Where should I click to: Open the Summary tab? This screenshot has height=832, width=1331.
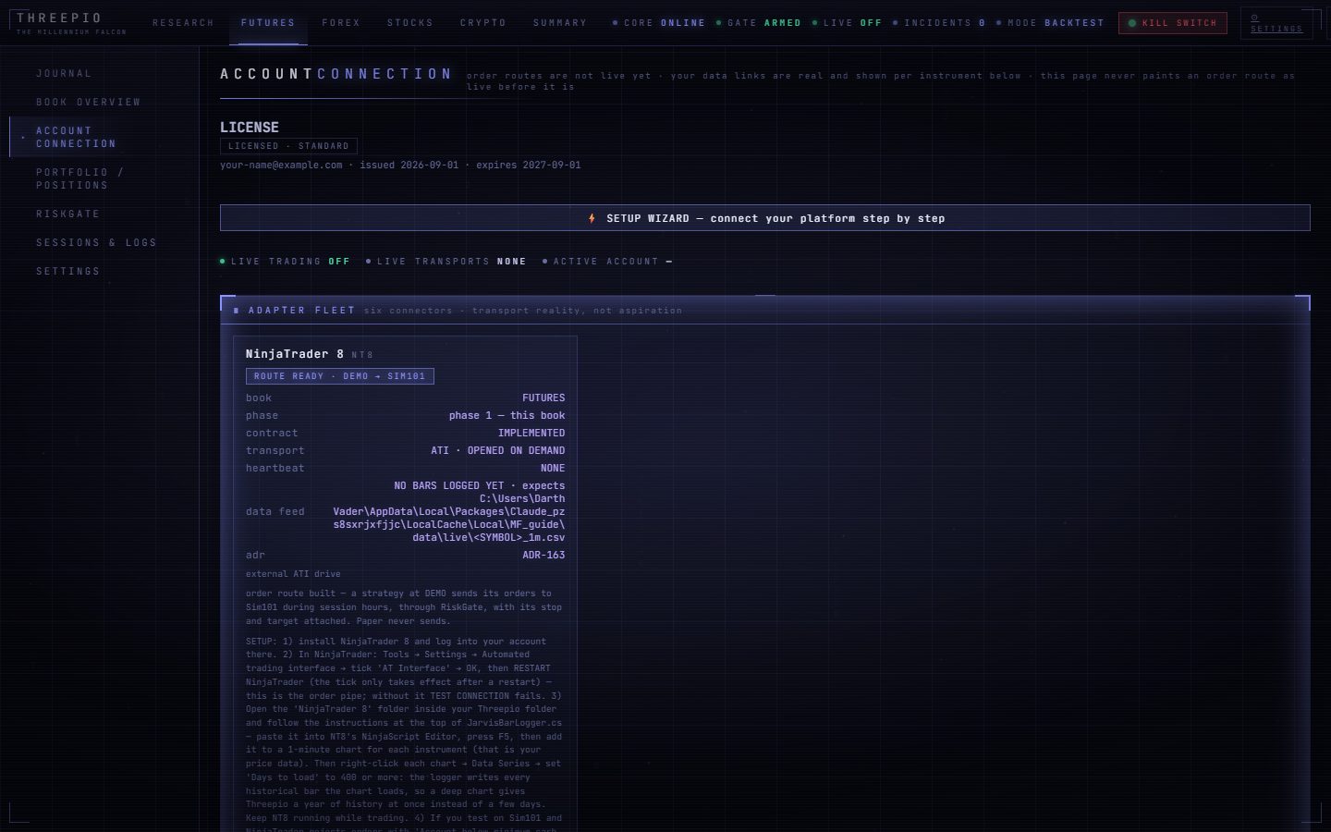pos(560,23)
